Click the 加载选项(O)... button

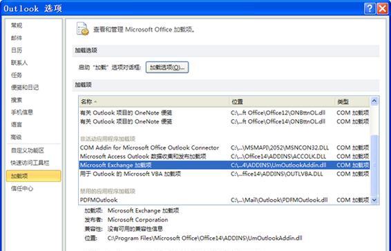[x=167, y=68]
